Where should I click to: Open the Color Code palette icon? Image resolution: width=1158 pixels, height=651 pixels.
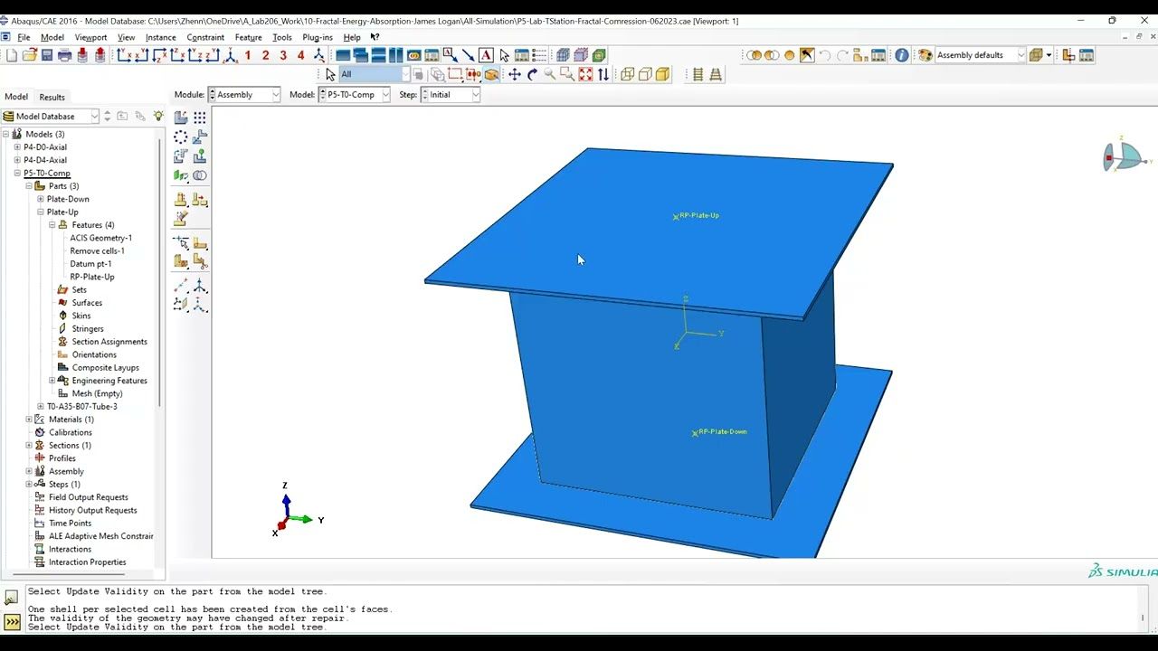[x=925, y=55]
